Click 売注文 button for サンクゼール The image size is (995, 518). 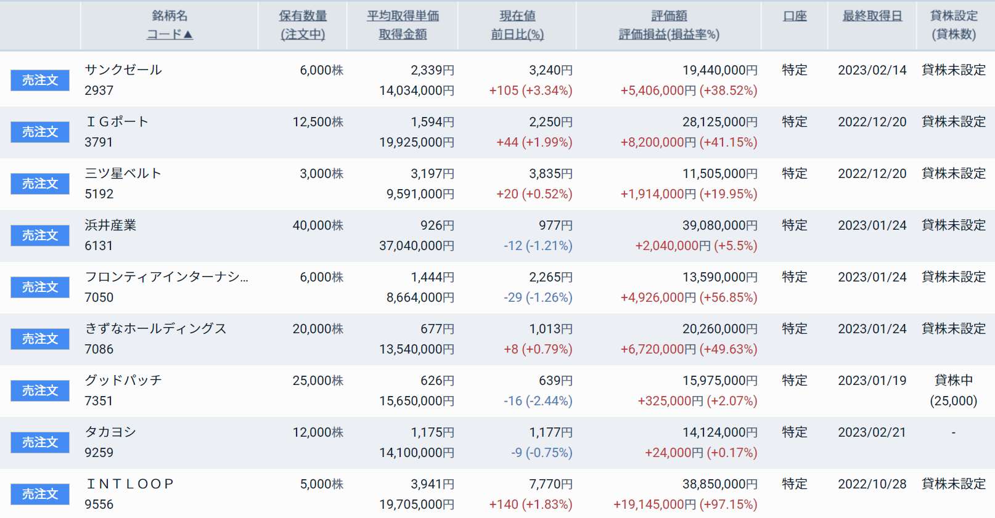40,80
